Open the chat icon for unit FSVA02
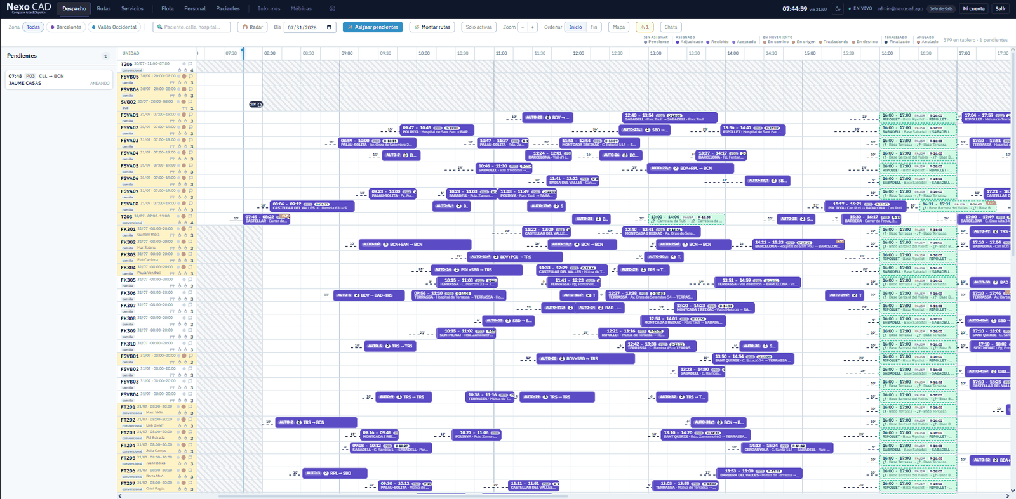Viewport: 1016px width, 499px height. pyautogui.click(x=190, y=127)
